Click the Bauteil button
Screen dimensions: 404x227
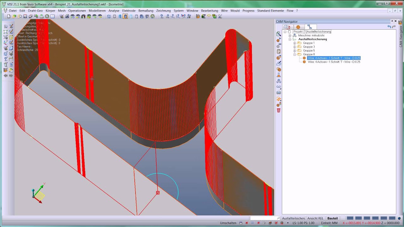[x=332, y=218]
